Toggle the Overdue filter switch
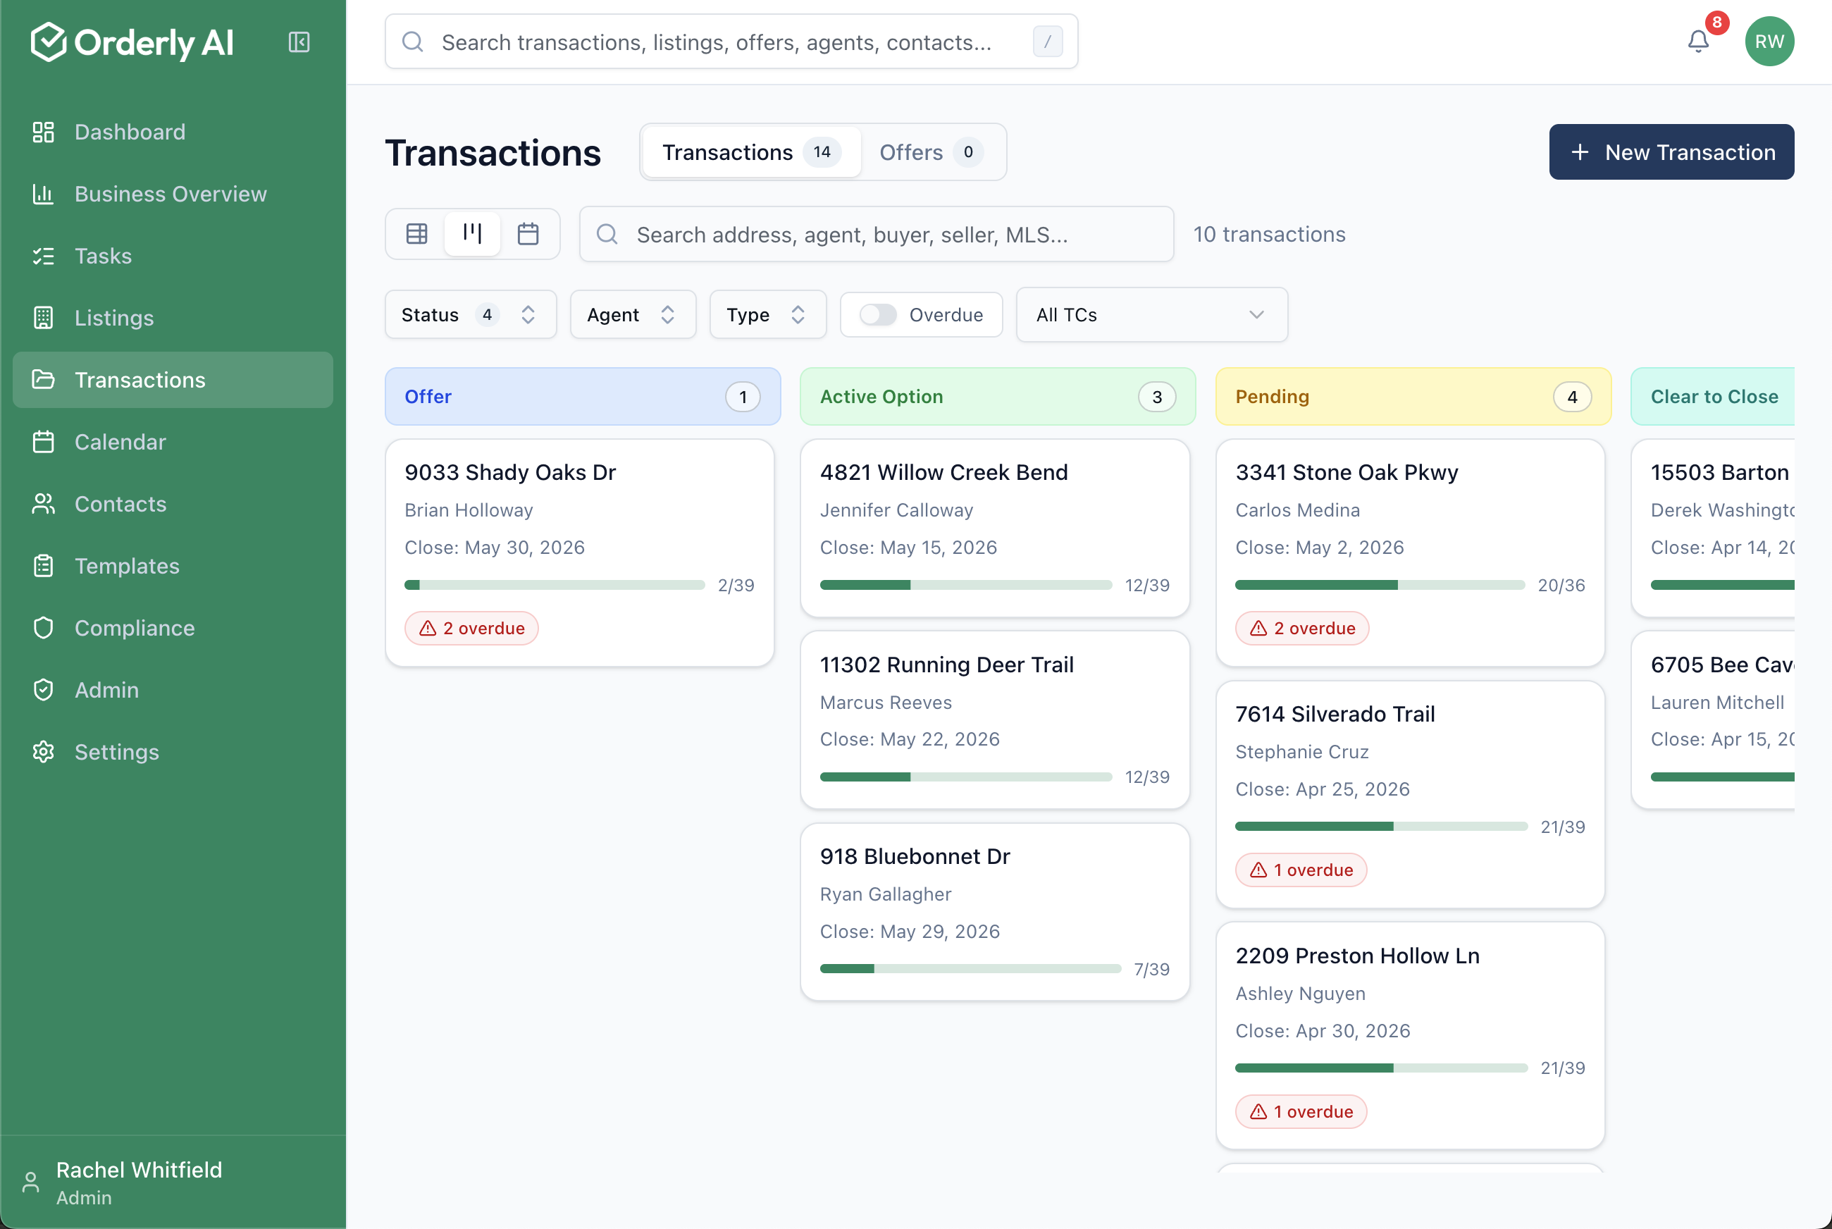This screenshot has height=1229, width=1832. [878, 314]
